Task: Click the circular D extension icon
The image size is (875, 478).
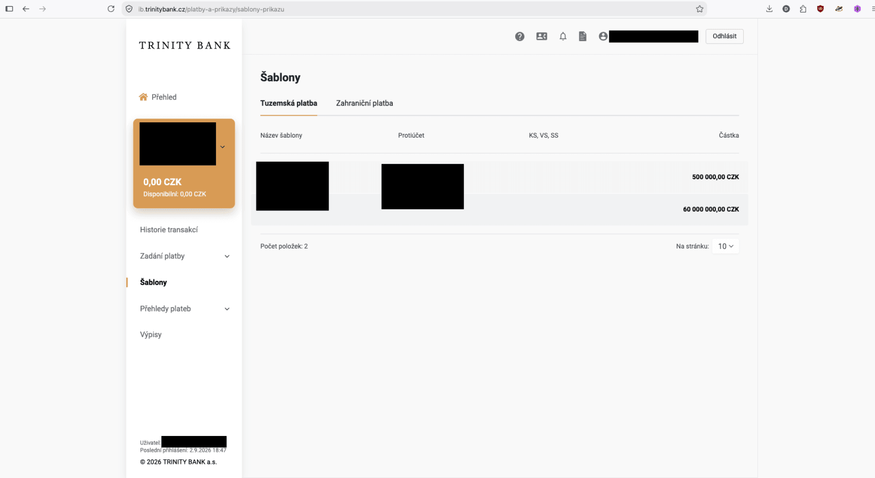Action: coord(786,9)
